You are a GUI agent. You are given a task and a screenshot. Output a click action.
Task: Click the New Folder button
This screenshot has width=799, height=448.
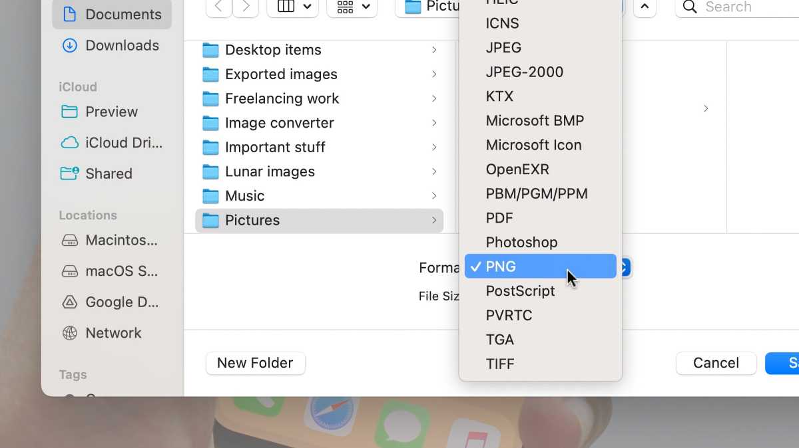[x=255, y=363]
